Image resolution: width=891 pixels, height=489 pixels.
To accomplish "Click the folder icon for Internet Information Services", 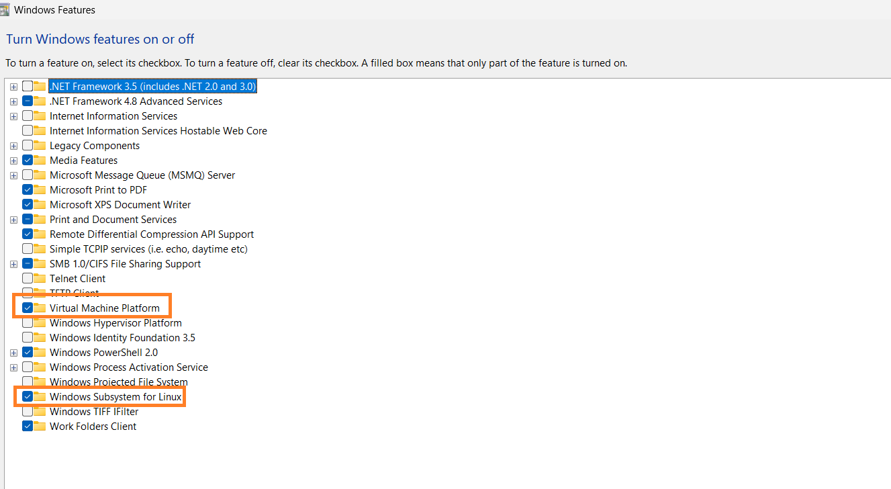I will click(40, 116).
